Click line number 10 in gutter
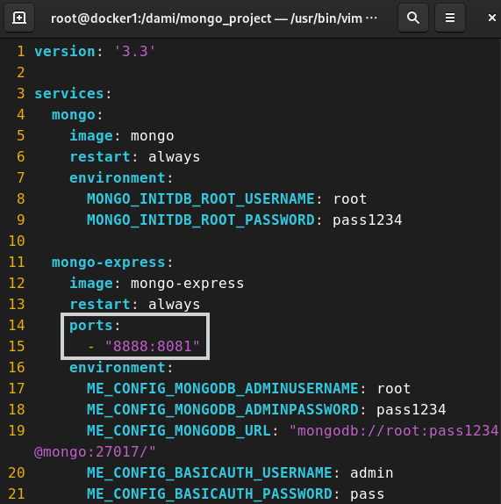501x504 pixels. click(17, 241)
